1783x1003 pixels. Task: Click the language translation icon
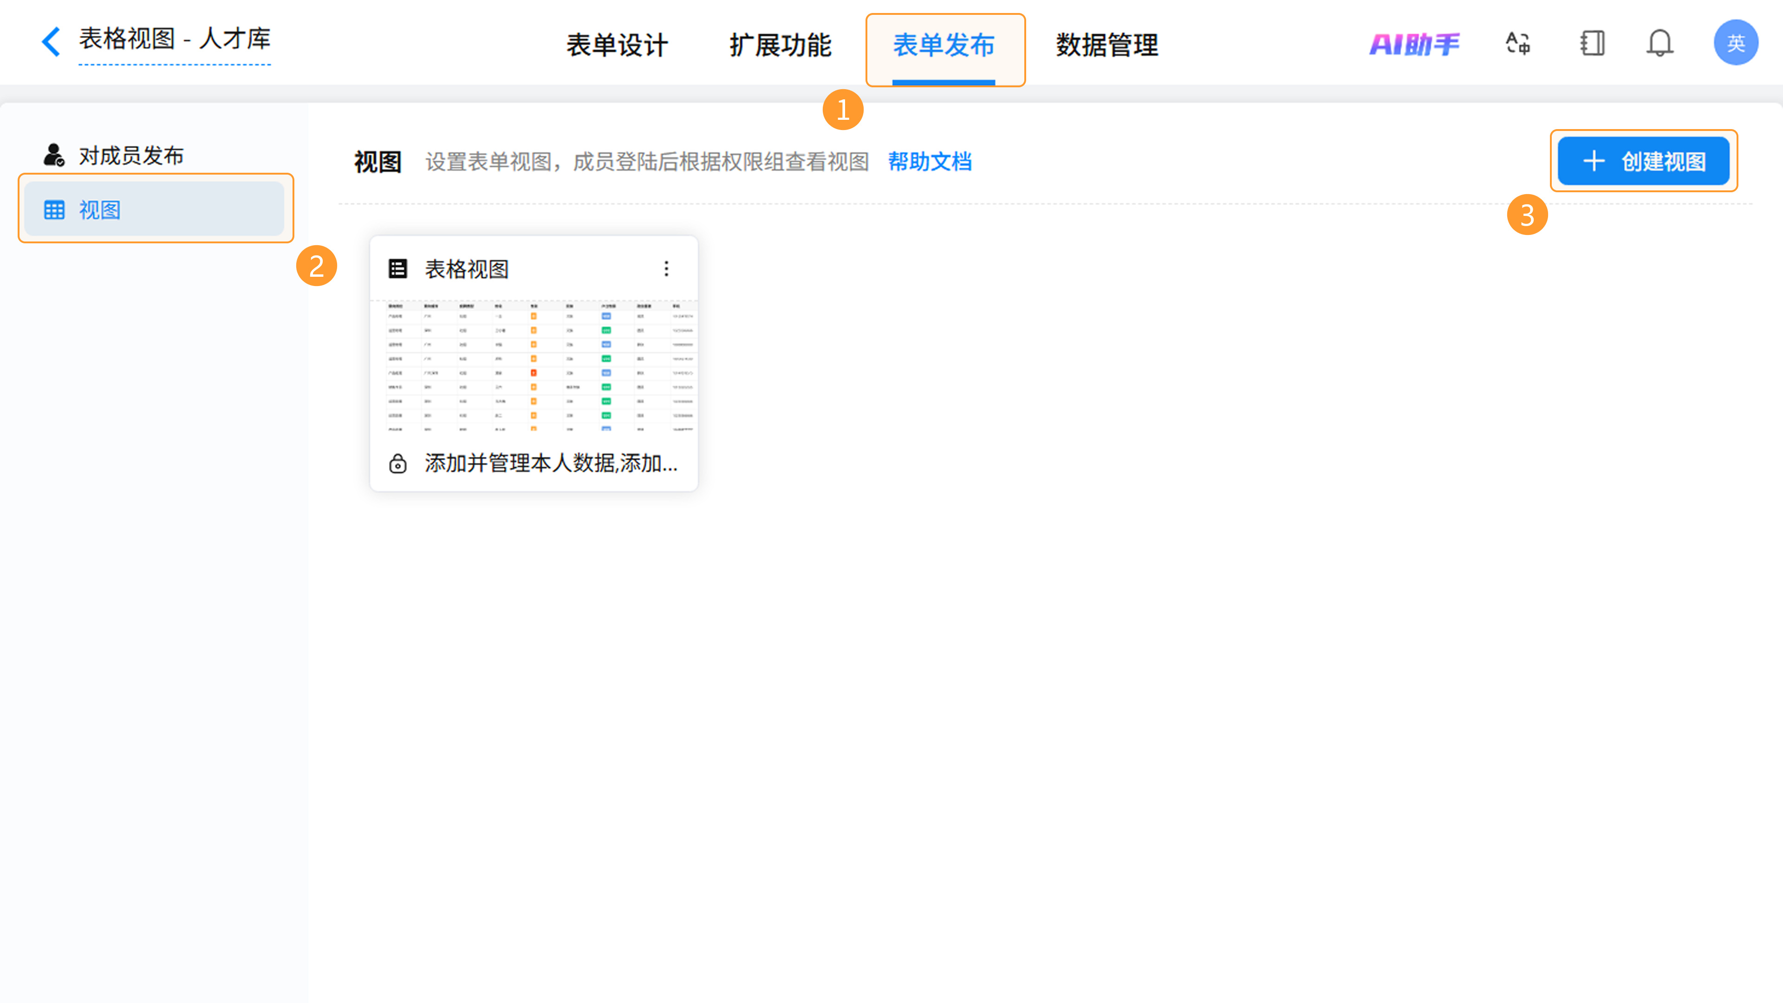pyautogui.click(x=1517, y=44)
